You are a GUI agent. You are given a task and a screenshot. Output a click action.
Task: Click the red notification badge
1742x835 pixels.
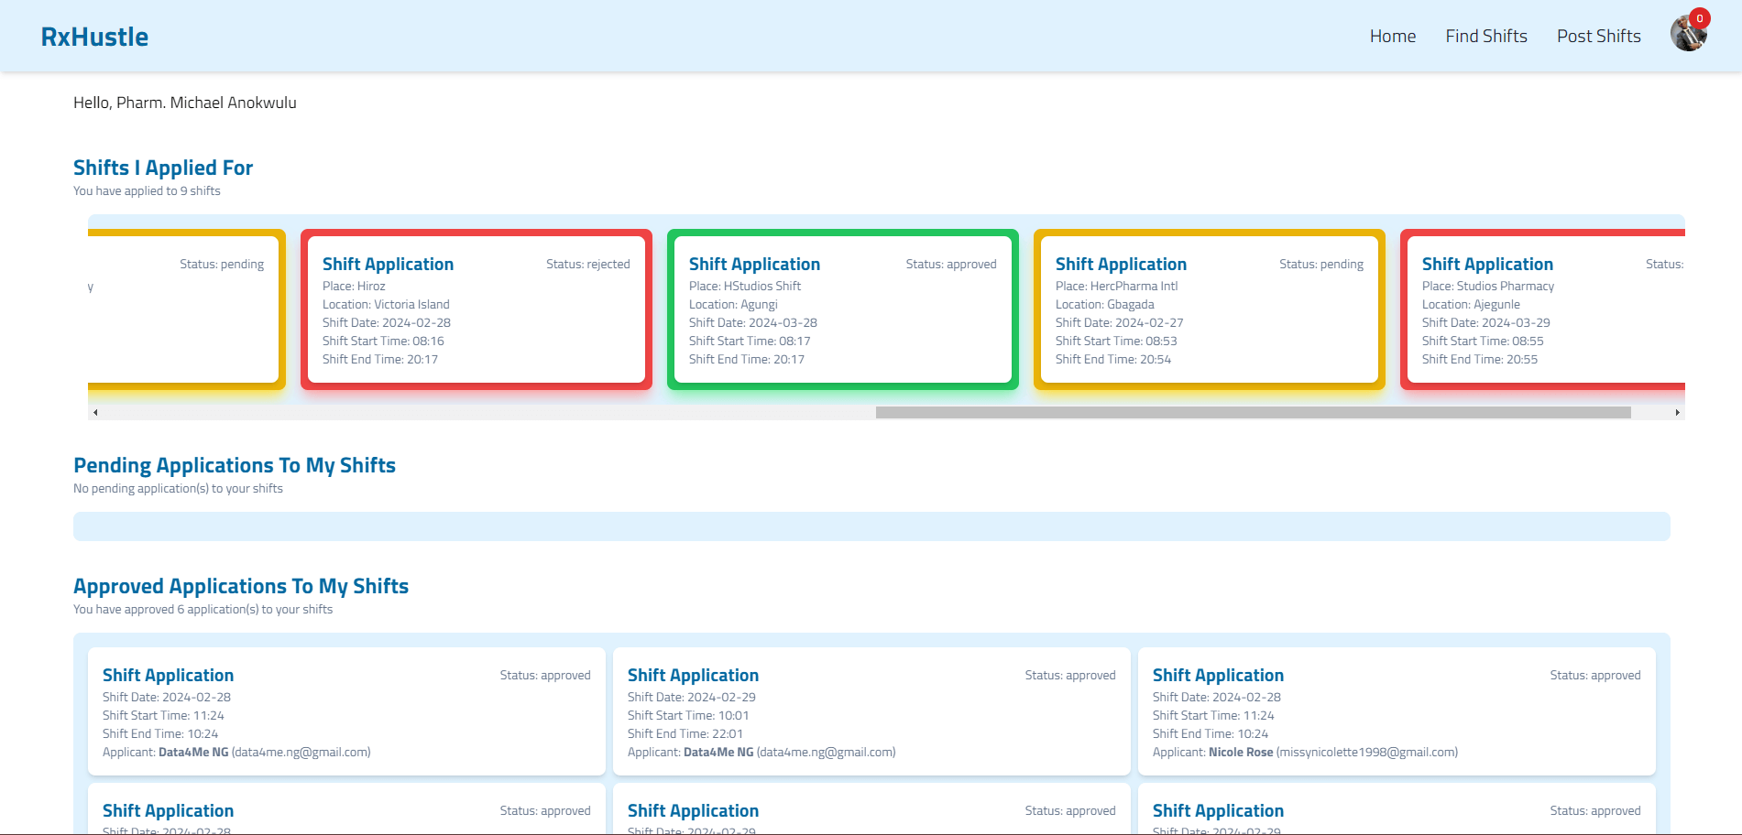coord(1700,18)
